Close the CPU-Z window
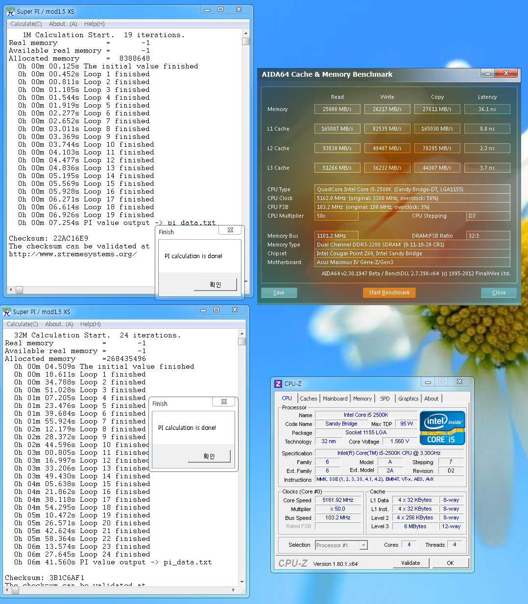 [x=459, y=381]
